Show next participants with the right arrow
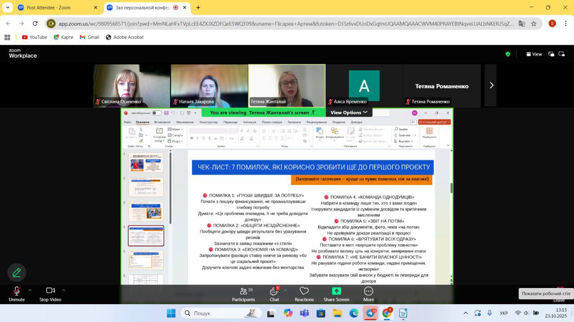The height and width of the screenshot is (322, 574). click(x=491, y=85)
